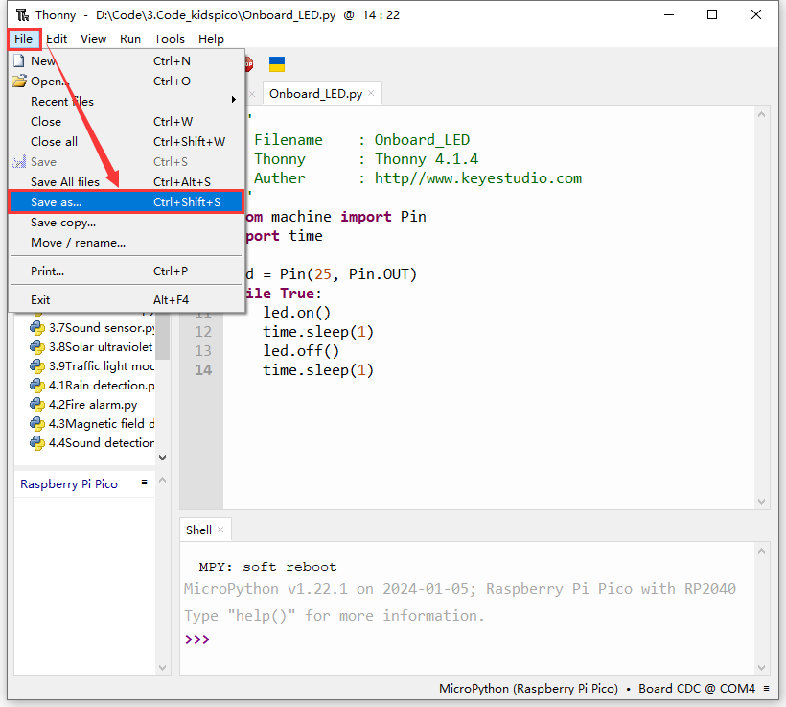Click the led.off() code line

(301, 351)
